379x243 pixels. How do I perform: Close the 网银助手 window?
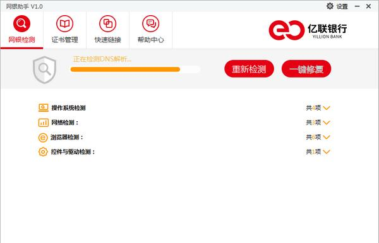pos(368,6)
